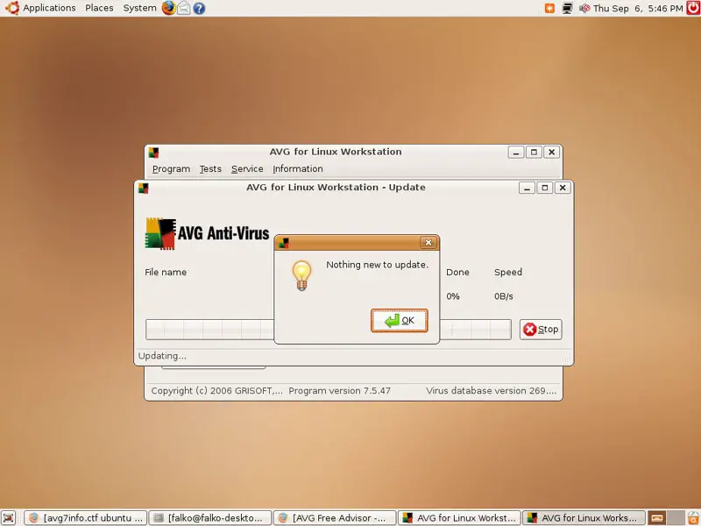Click the orange update notifier icon in the tray
The height and width of the screenshot is (526, 701).
(549, 8)
